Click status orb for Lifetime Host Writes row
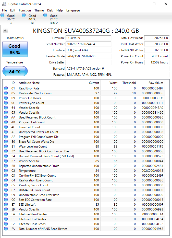Screen dimensions: 172x238 [x=6, y=219]
